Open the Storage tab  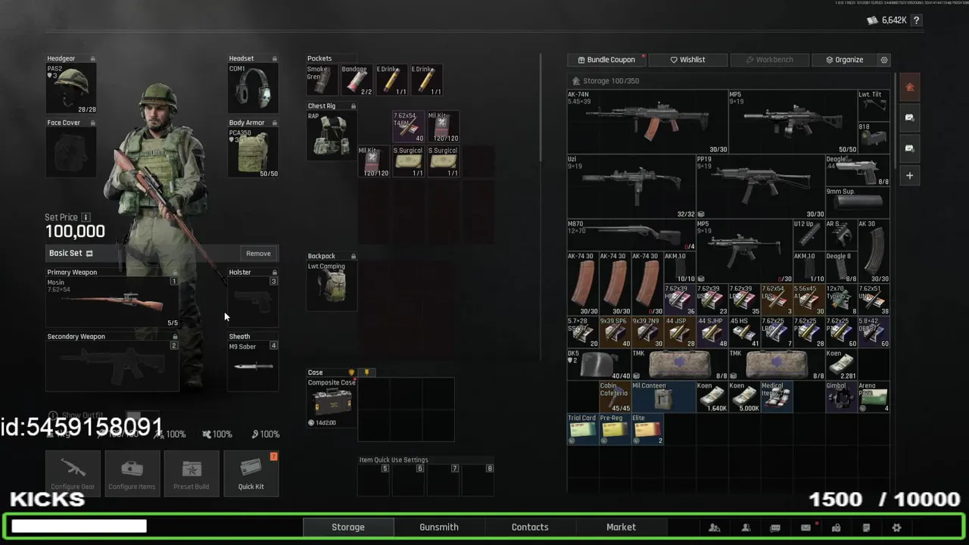[x=348, y=528]
